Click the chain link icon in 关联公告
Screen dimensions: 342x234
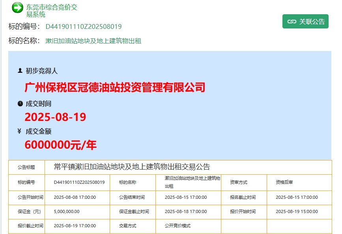click(x=292, y=21)
